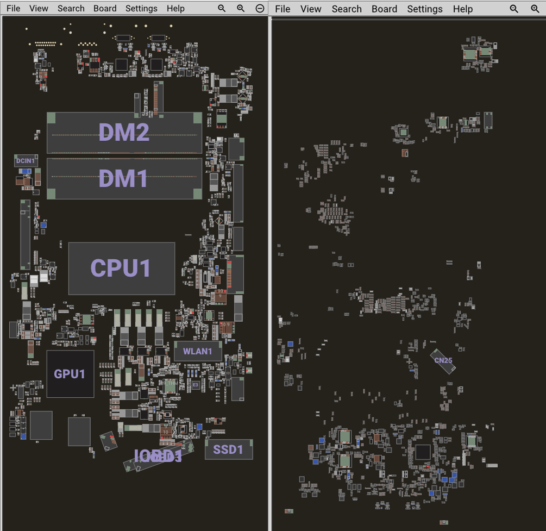This screenshot has width=546, height=531.
Task: Open the Settings menu in right pane
Action: (x=424, y=9)
